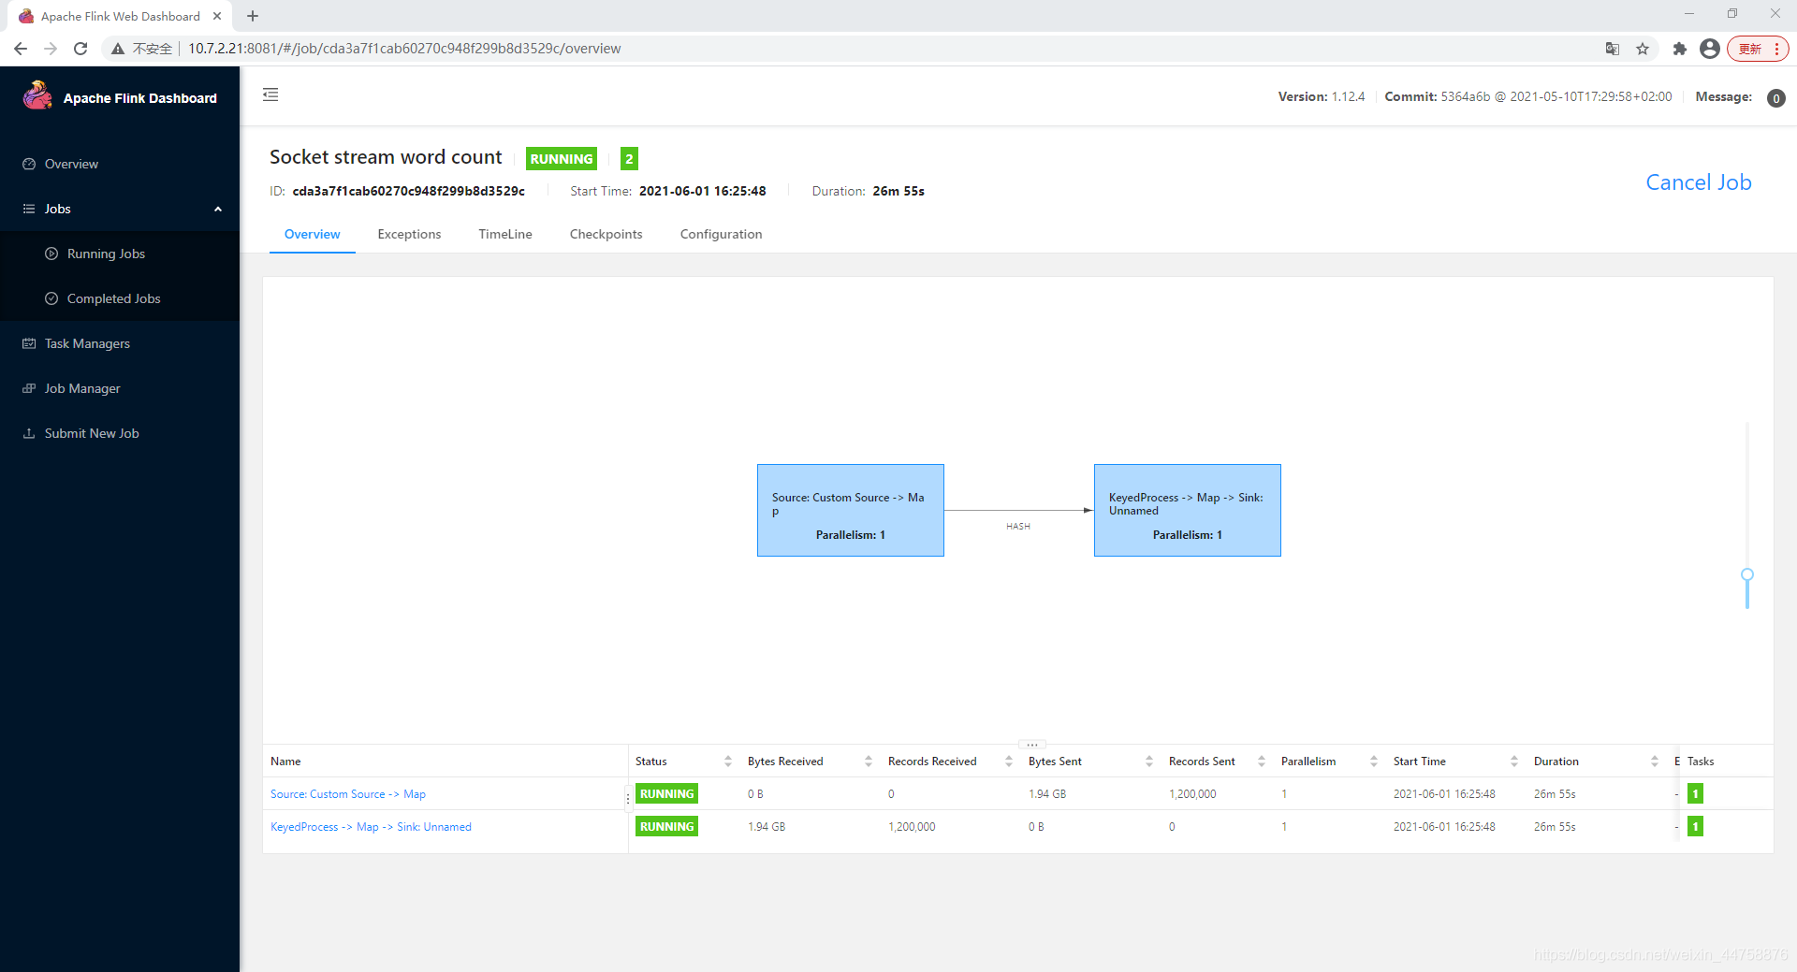Open the browser profile avatar icon
Viewport: 1797px width, 972px height.
(1710, 49)
